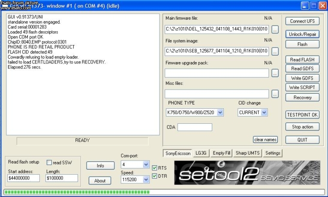This screenshot has height=197, width=328.
Task: Click the Length field
Action: pyautogui.click(x=62, y=178)
